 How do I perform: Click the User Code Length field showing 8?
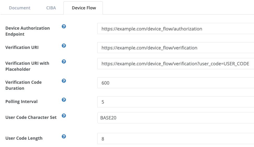coord(176,139)
